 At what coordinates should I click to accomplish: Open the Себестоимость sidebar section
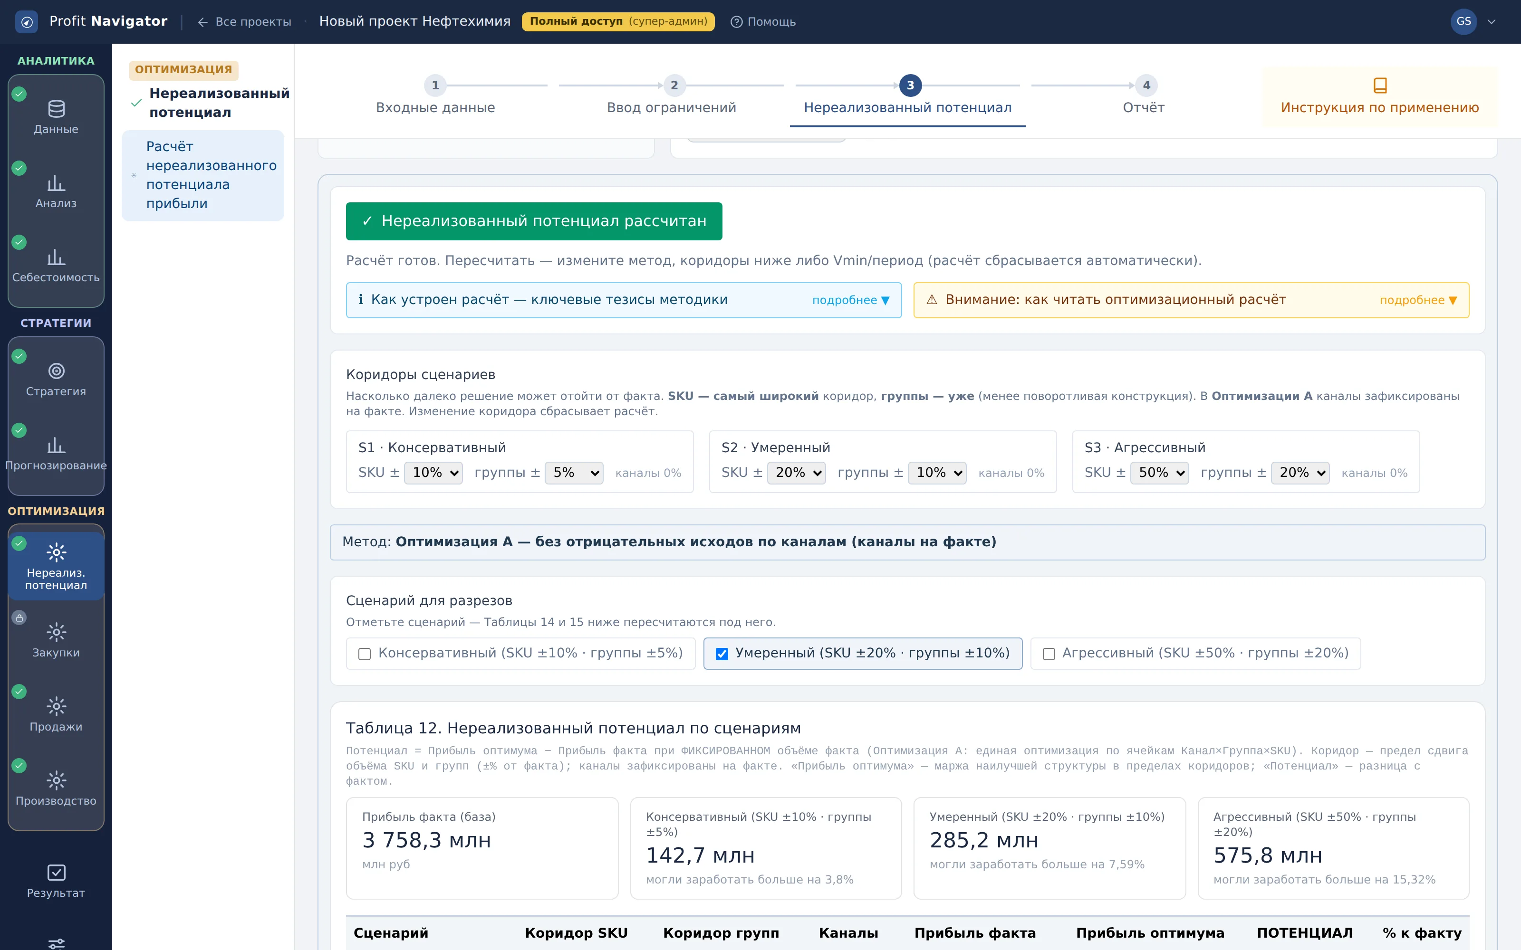[56, 266]
